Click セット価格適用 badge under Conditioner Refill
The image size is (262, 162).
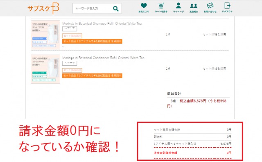coord(72,70)
